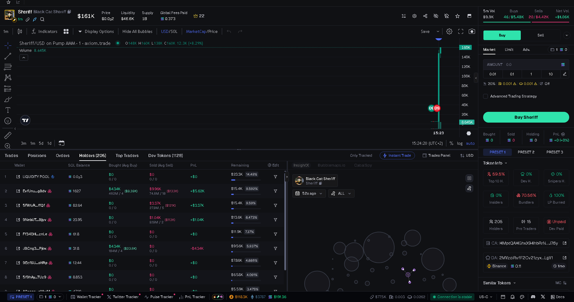Open the emoji sticker tool
574x302 pixels.
(8, 121)
